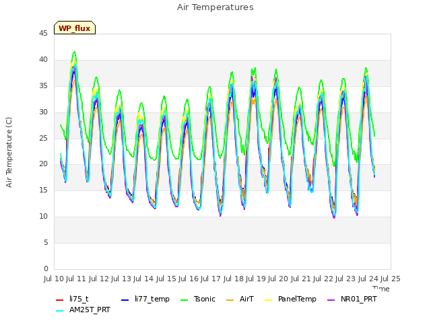Toggle the li77_temp legend entry
431x323 pixels.
click(x=145, y=299)
